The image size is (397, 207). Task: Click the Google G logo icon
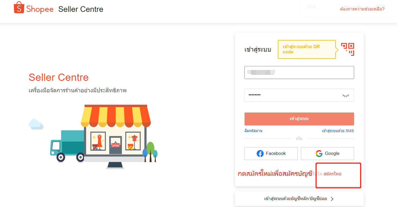click(x=319, y=154)
